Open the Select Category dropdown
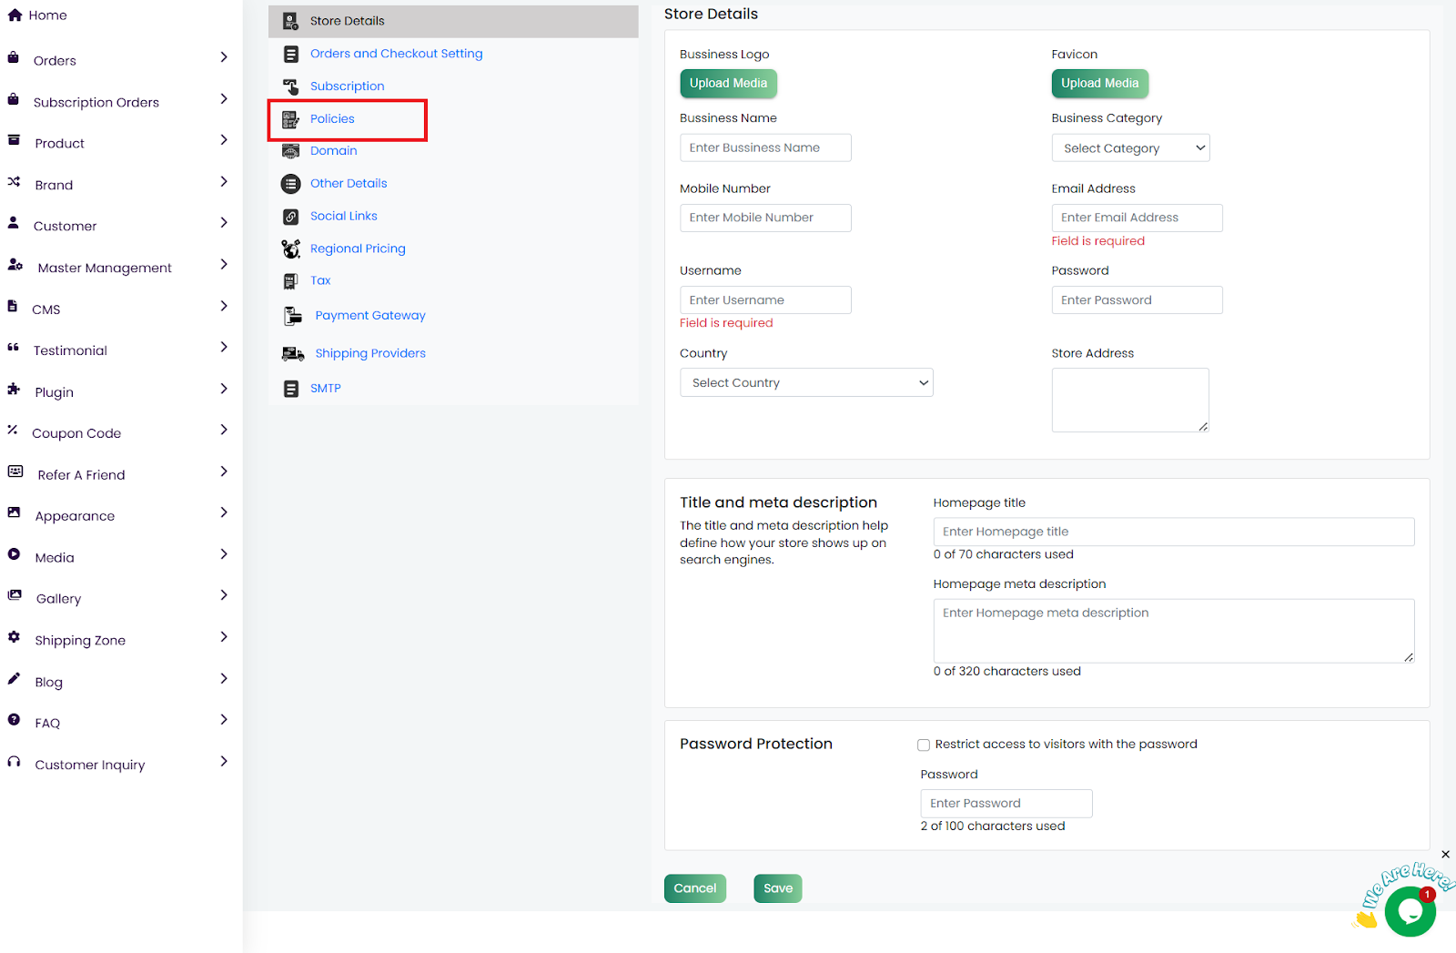Image resolution: width=1456 pixels, height=953 pixels. (x=1130, y=148)
